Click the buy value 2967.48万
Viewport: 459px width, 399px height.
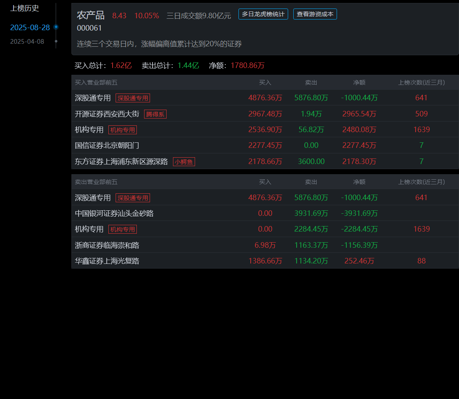(265, 114)
